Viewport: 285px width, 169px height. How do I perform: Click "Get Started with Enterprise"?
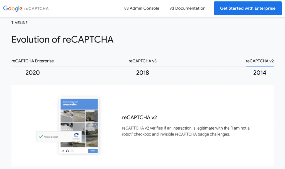(x=247, y=8)
